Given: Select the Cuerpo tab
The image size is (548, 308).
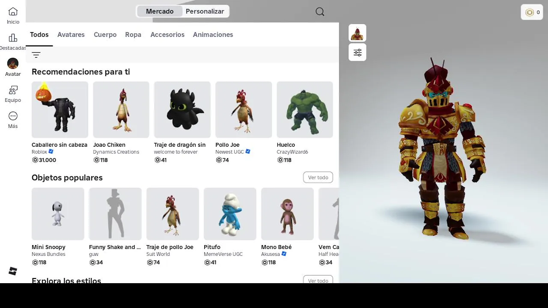Looking at the screenshot, I should pyautogui.click(x=105, y=35).
